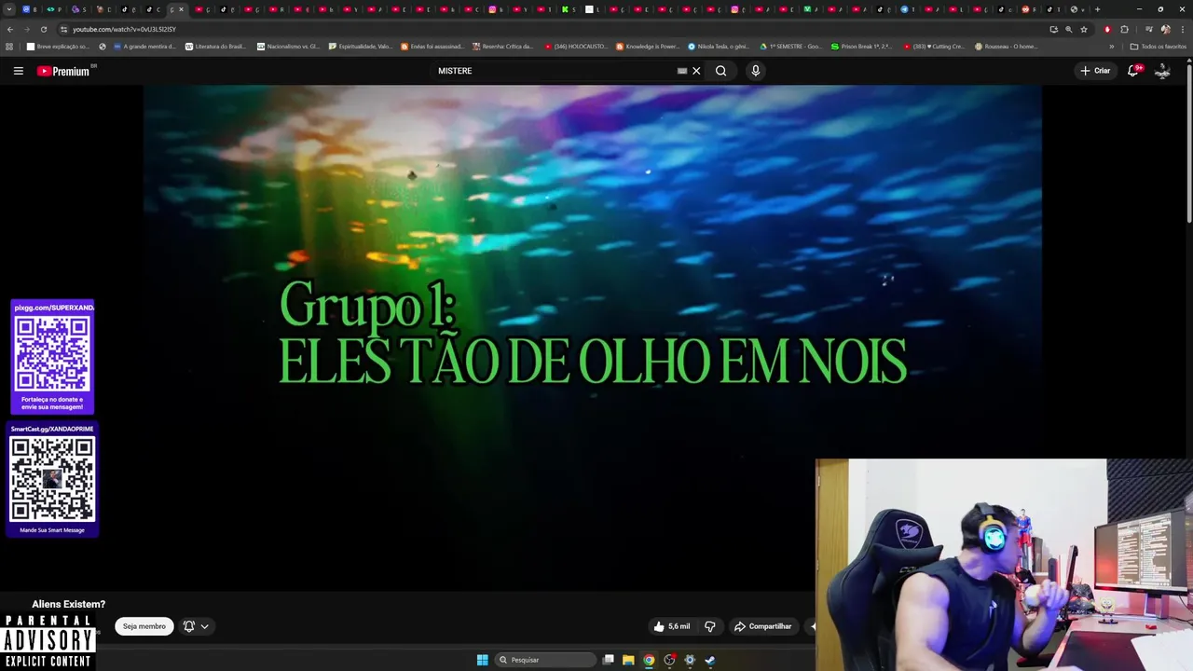Close the active browser tab
The height and width of the screenshot is (671, 1193).
pos(181,9)
